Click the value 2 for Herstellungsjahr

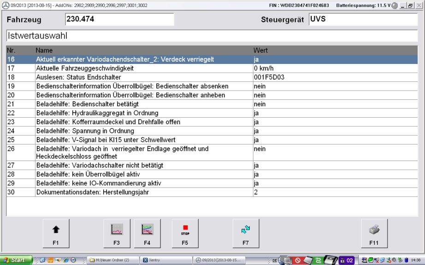[256, 192]
